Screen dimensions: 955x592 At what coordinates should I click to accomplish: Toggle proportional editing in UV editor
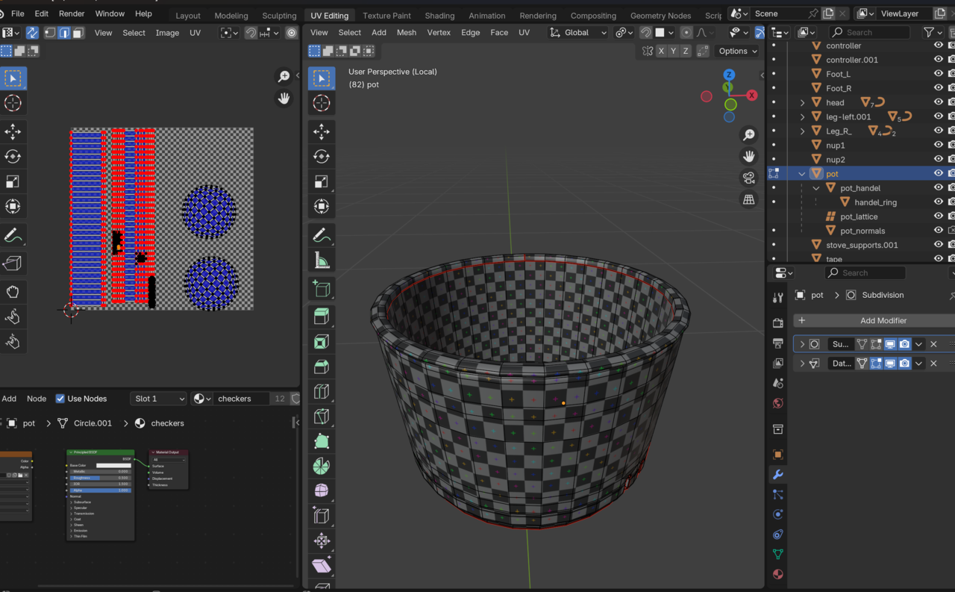point(292,33)
